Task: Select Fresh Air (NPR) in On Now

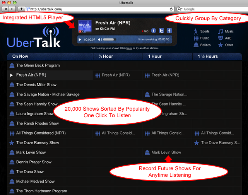Action: [31, 75]
